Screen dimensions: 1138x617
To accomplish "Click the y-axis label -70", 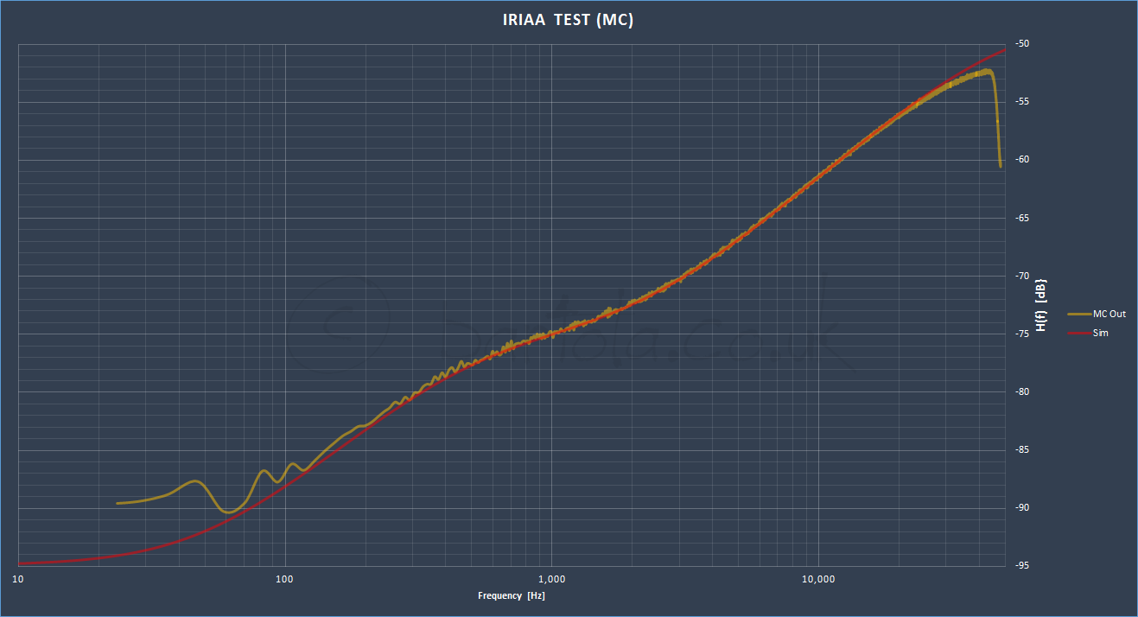I will pos(1022,276).
